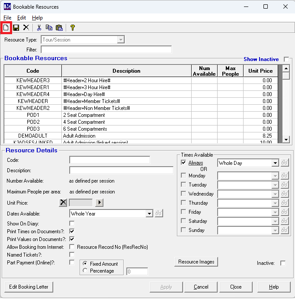
Task: Tick Allow Booking from Internet checkbox
Action: pyautogui.click(x=72, y=247)
